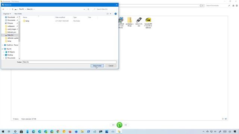Select used_images folder in navigation pane
Image resolution: width=239 pixels, height=134 pixels.
(x=12, y=29)
